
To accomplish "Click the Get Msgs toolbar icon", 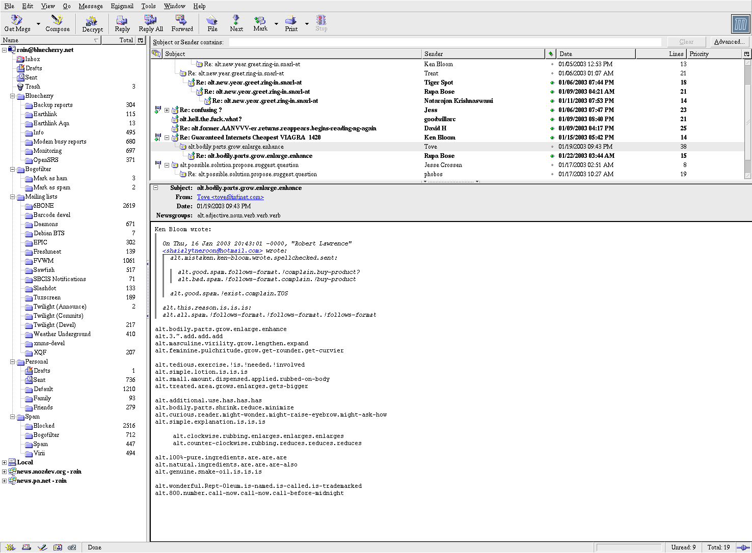I will (17, 20).
